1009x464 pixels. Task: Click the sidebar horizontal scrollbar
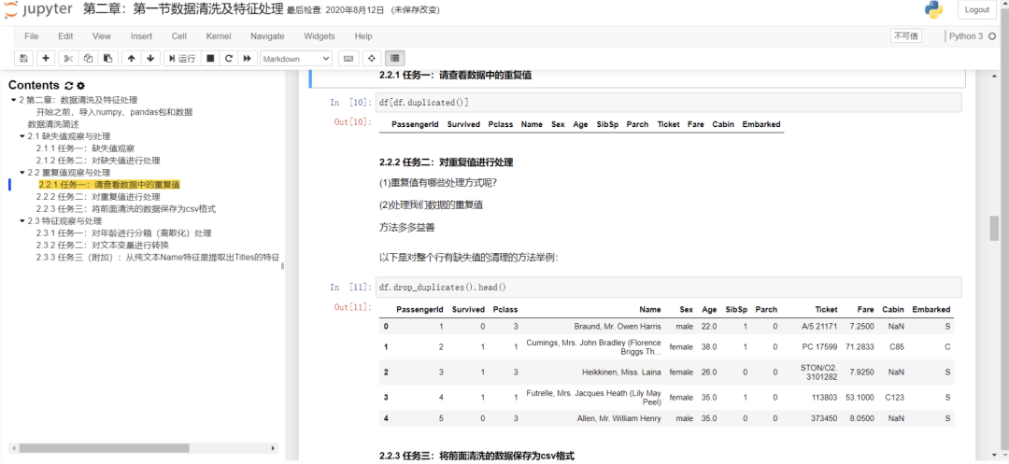(x=105, y=448)
